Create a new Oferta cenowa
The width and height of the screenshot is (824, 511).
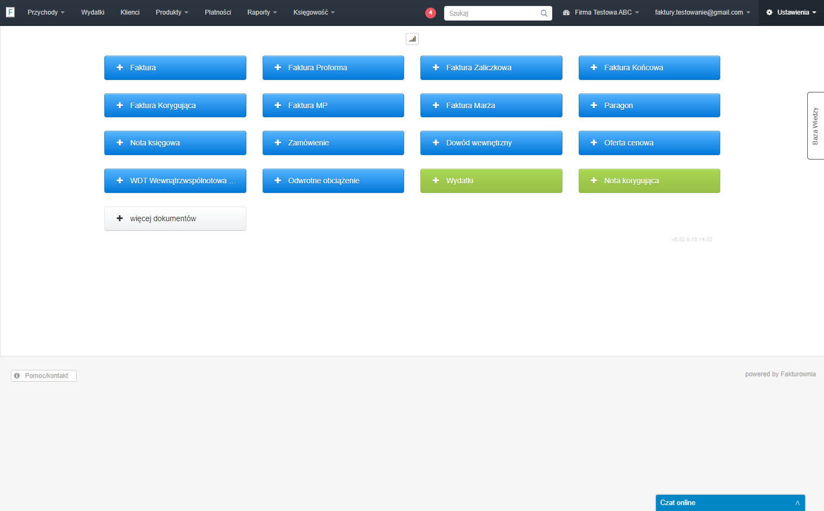click(x=649, y=143)
